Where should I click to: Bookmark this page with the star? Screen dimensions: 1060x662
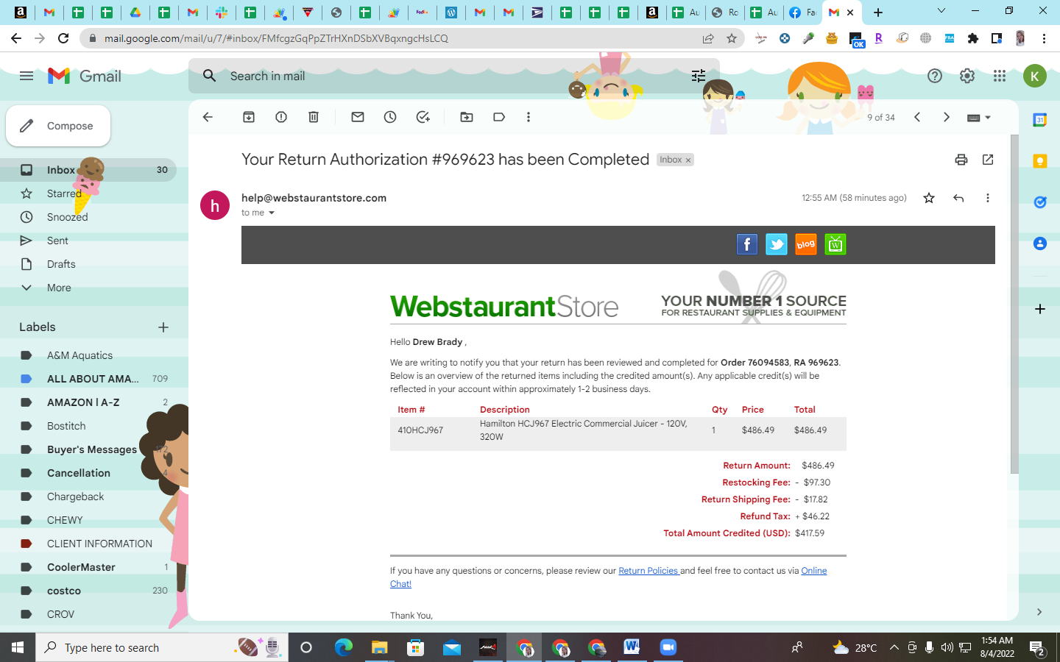point(732,38)
